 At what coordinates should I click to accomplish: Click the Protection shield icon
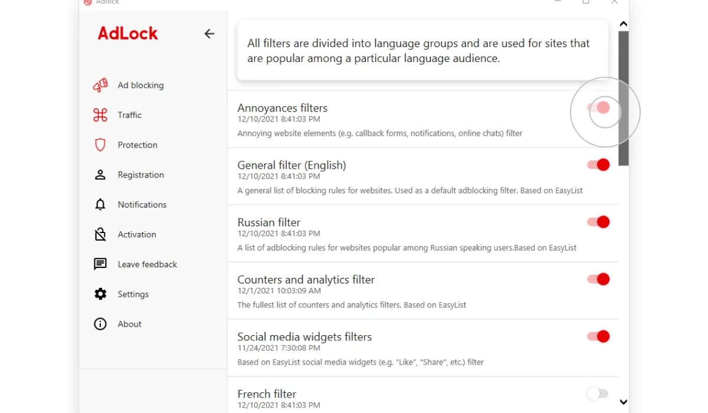[x=100, y=145]
